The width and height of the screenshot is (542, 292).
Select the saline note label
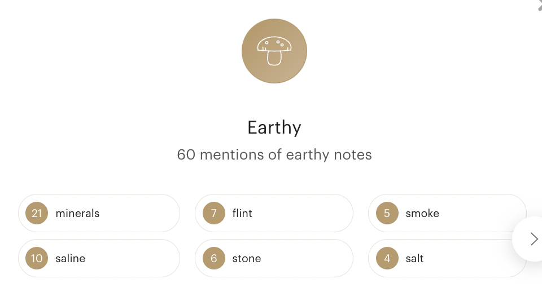(71, 258)
